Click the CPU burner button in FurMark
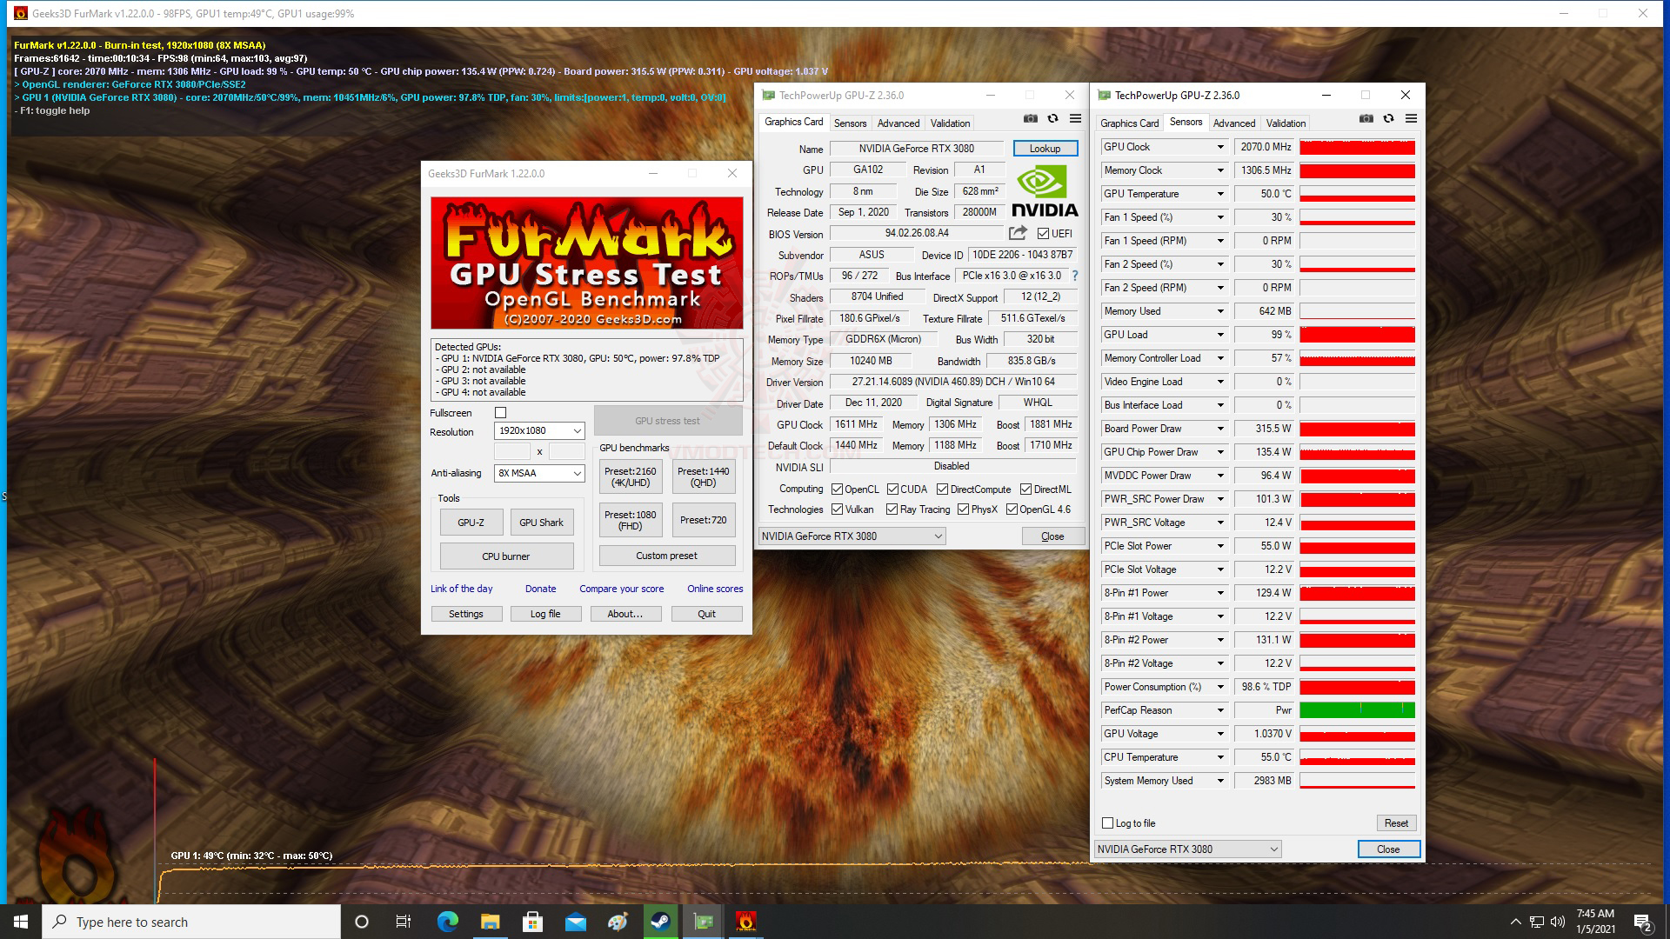This screenshot has width=1670, height=939. pos(506,556)
